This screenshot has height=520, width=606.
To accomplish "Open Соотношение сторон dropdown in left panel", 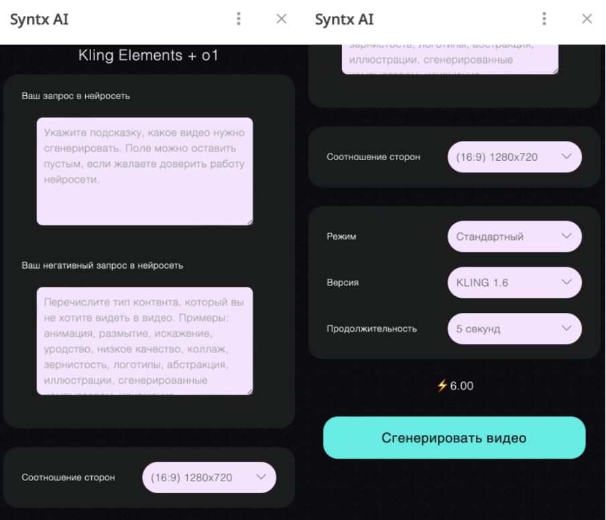I will point(208,478).
